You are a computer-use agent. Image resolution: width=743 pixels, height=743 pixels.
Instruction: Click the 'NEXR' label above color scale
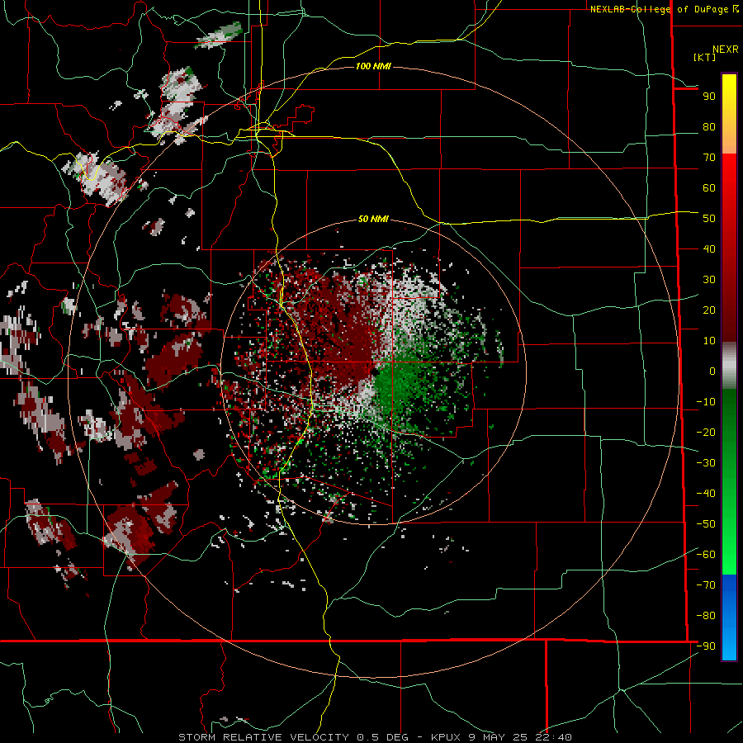click(726, 50)
